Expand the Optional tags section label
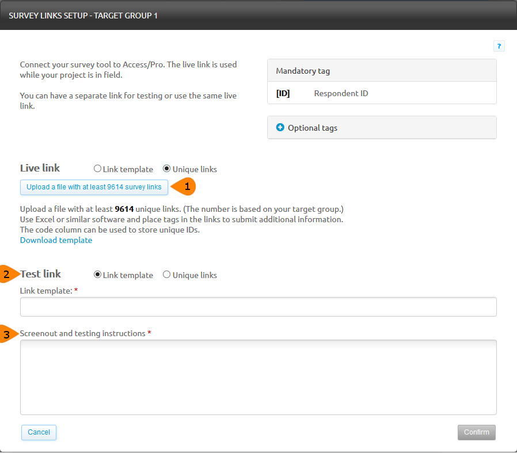This screenshot has height=453, width=517. [313, 128]
